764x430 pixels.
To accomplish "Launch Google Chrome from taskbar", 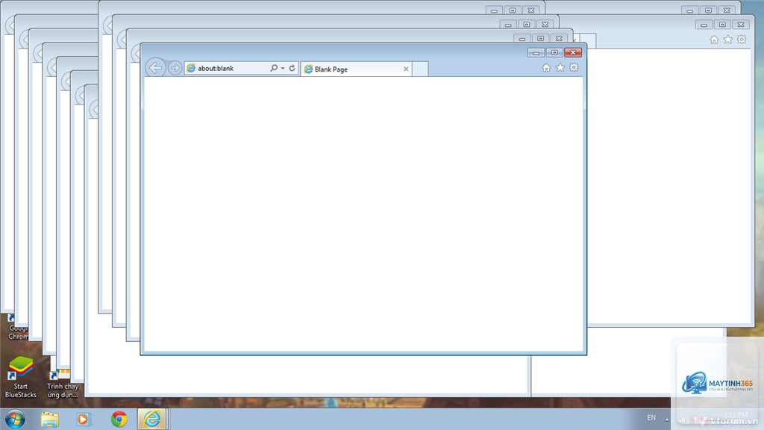I will tap(119, 420).
